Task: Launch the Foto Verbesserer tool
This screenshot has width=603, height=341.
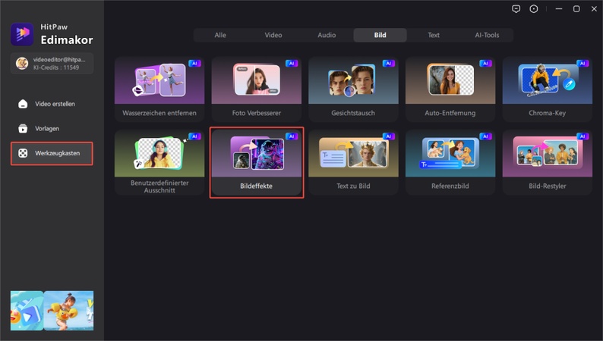Action: 256,89
